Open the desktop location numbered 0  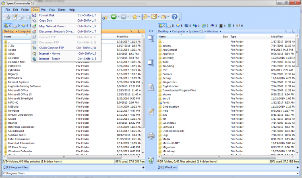188,26
